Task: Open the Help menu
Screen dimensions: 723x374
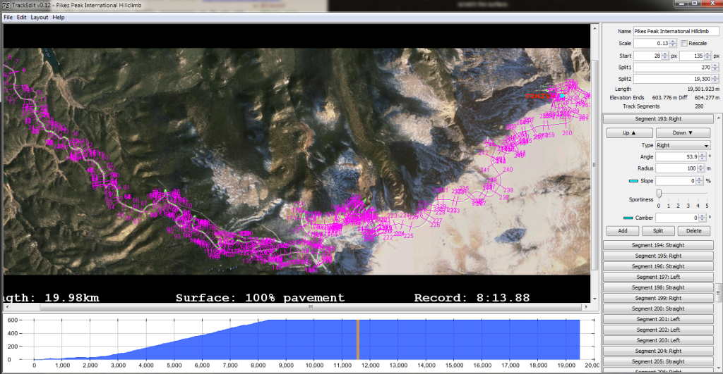Action: (x=58, y=17)
